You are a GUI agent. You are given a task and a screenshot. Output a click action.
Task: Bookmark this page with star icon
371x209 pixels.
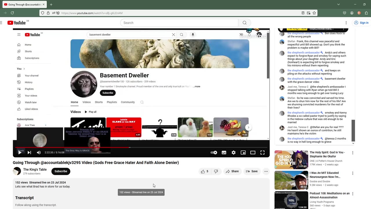pyautogui.click(x=314, y=13)
